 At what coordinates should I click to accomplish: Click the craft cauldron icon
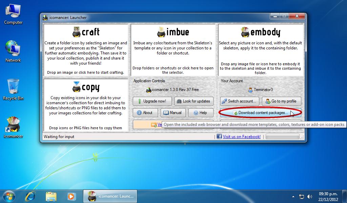click(77, 32)
